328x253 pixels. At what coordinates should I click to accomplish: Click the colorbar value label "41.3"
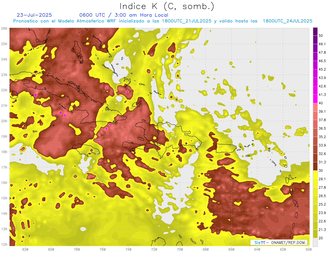click(322, 95)
